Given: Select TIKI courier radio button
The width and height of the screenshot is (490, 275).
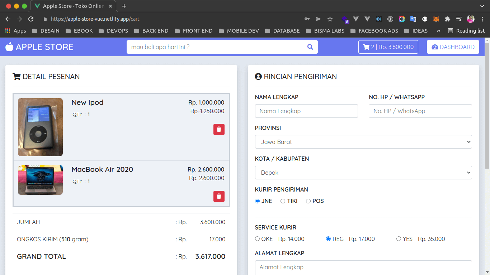Looking at the screenshot, I should point(283,201).
